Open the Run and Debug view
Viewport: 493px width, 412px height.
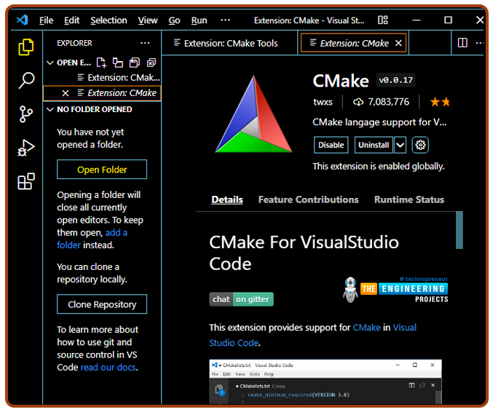[x=26, y=148]
